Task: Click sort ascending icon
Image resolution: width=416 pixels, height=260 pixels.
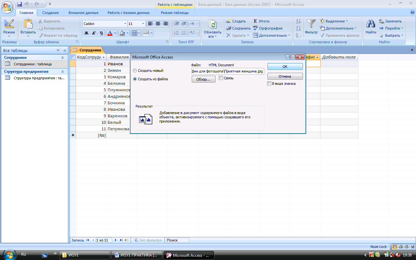Action: (x=298, y=21)
